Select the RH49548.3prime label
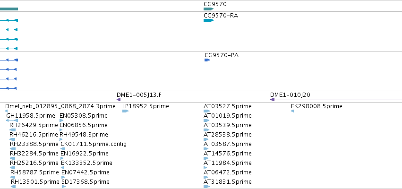Viewport: 402px width, 189px height. pyautogui.click(x=84, y=135)
